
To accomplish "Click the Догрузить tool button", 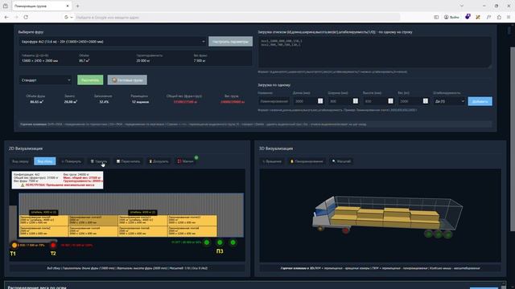I will click(159, 161).
